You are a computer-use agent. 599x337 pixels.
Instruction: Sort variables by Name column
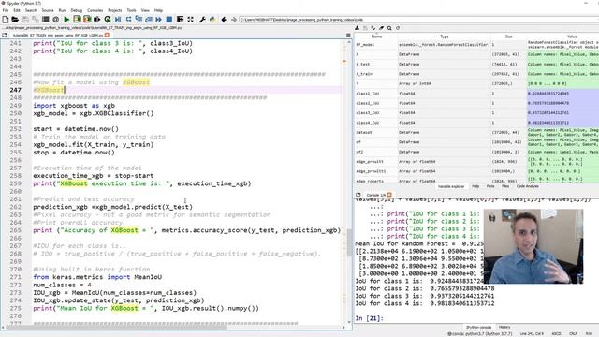point(376,37)
